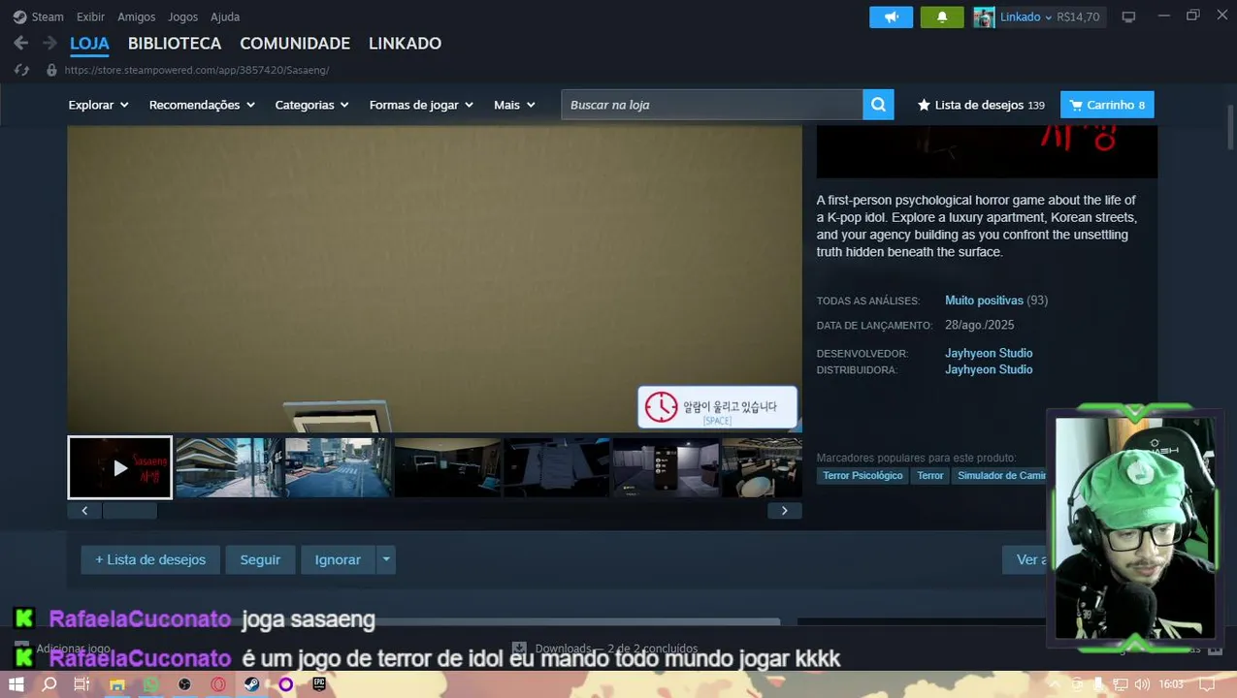Expand Formas de jogar menu
The image size is (1237, 698).
(x=421, y=105)
